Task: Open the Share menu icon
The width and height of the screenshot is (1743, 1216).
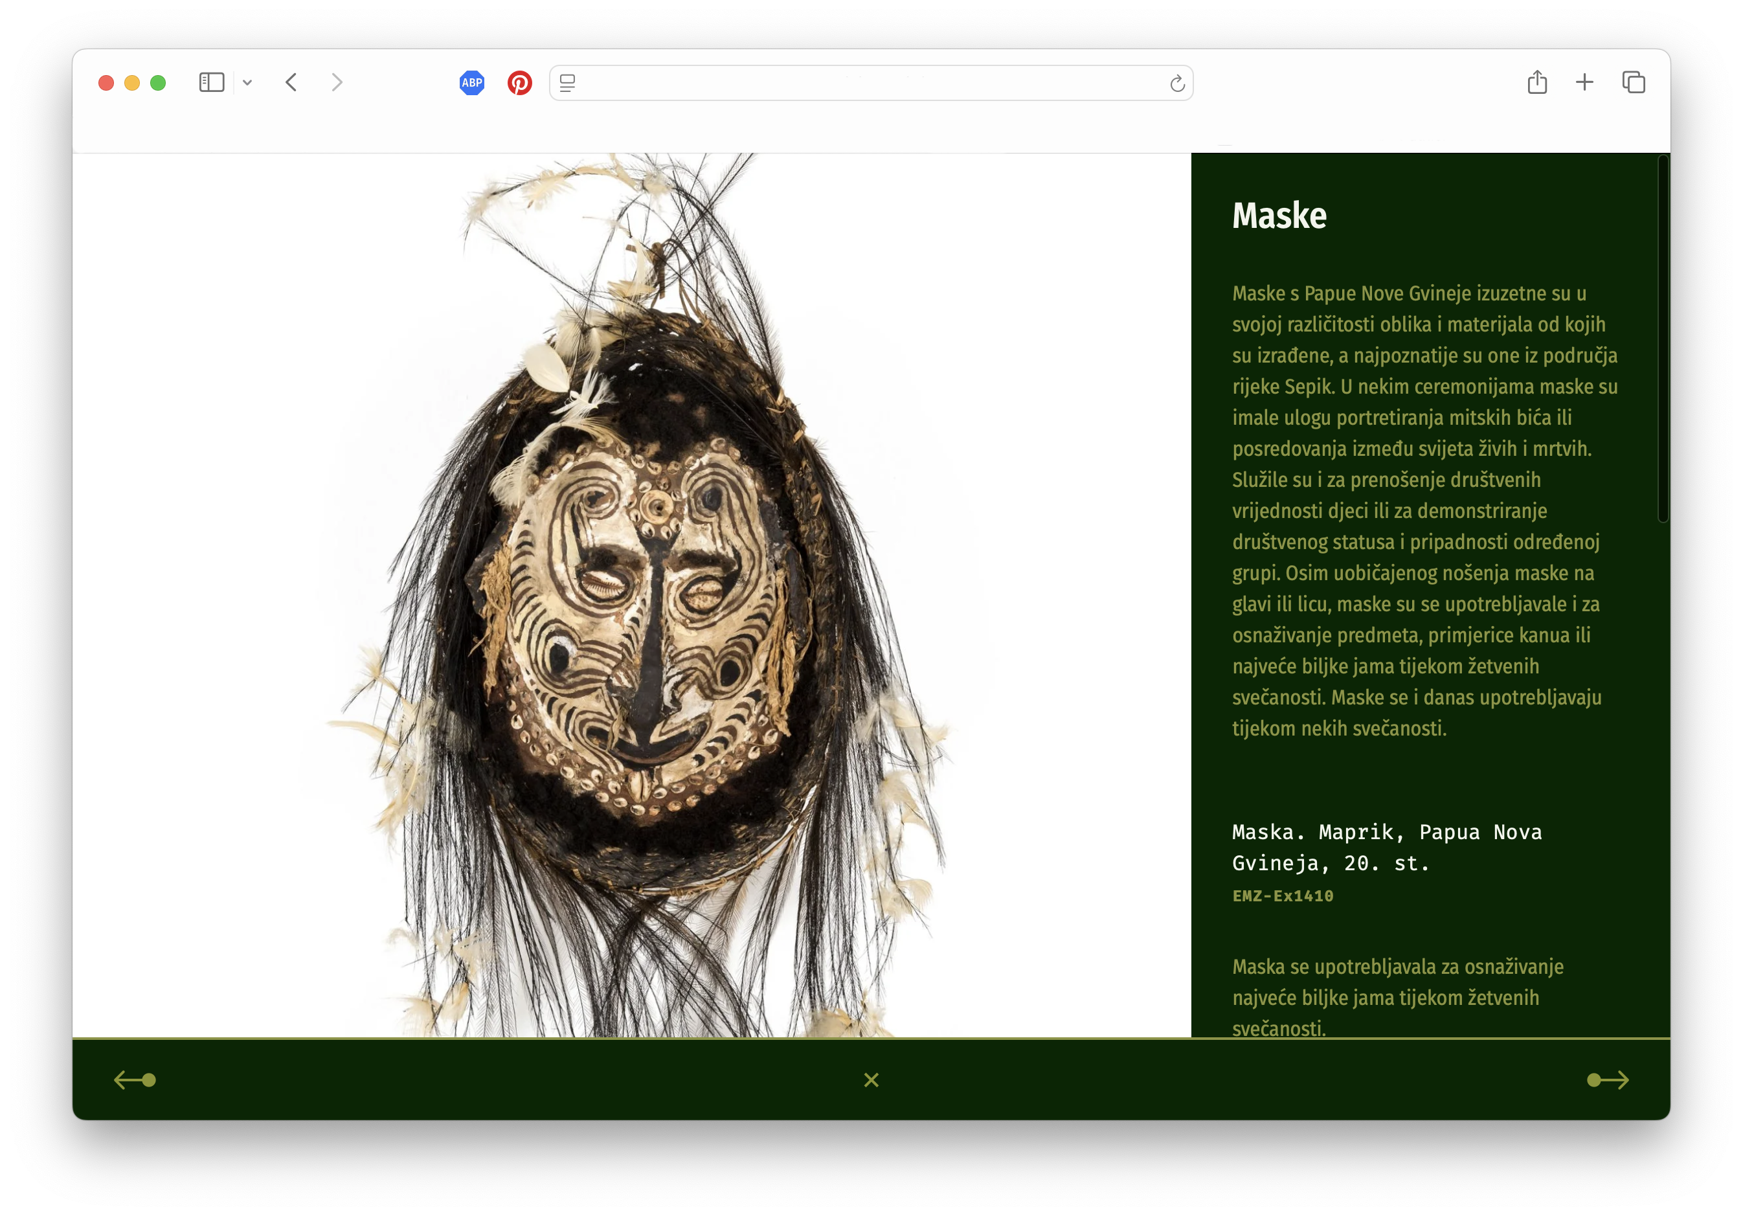Action: (x=1537, y=82)
